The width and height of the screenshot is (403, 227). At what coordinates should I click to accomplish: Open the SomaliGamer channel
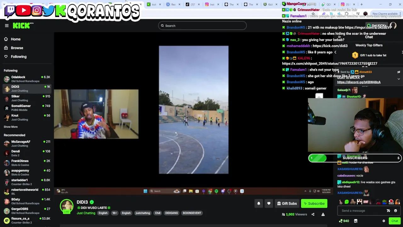(x=27, y=108)
